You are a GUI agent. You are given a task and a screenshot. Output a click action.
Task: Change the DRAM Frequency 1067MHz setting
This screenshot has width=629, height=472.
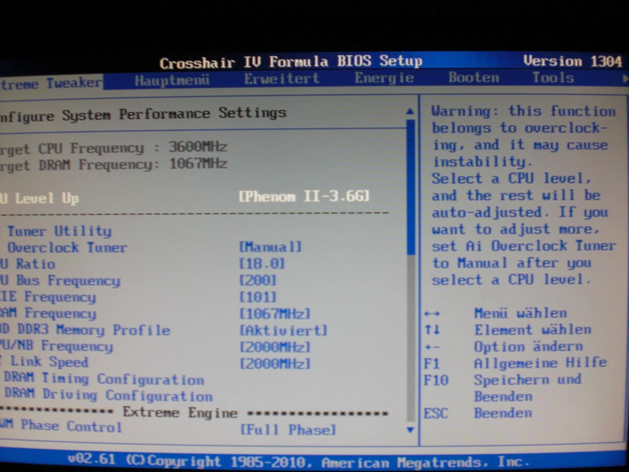(x=275, y=313)
